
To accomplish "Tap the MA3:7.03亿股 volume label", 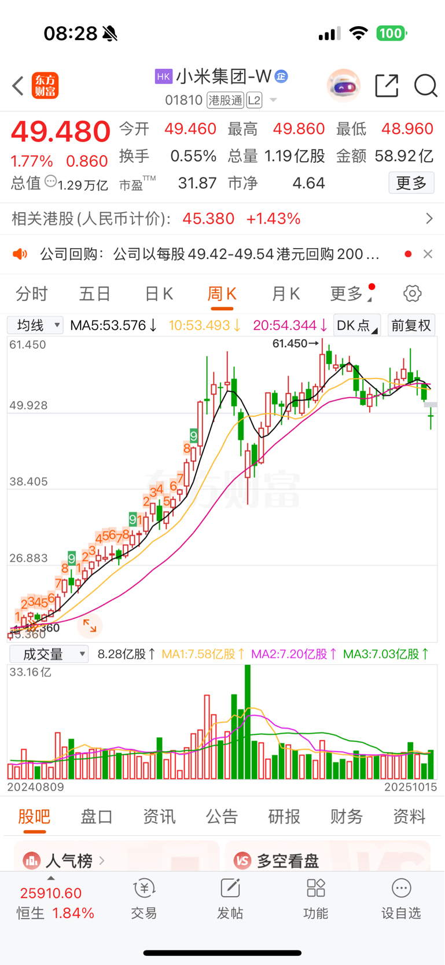I will [x=386, y=654].
